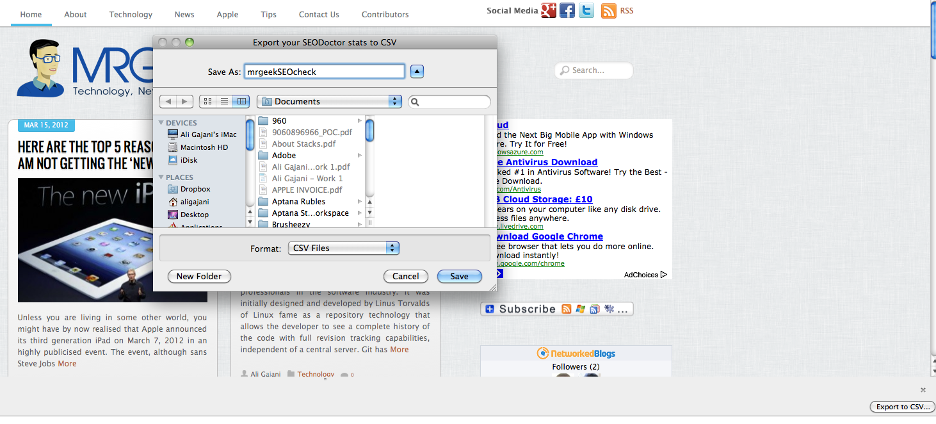Click the dialog's search field
The height and width of the screenshot is (424, 936).
click(x=449, y=102)
